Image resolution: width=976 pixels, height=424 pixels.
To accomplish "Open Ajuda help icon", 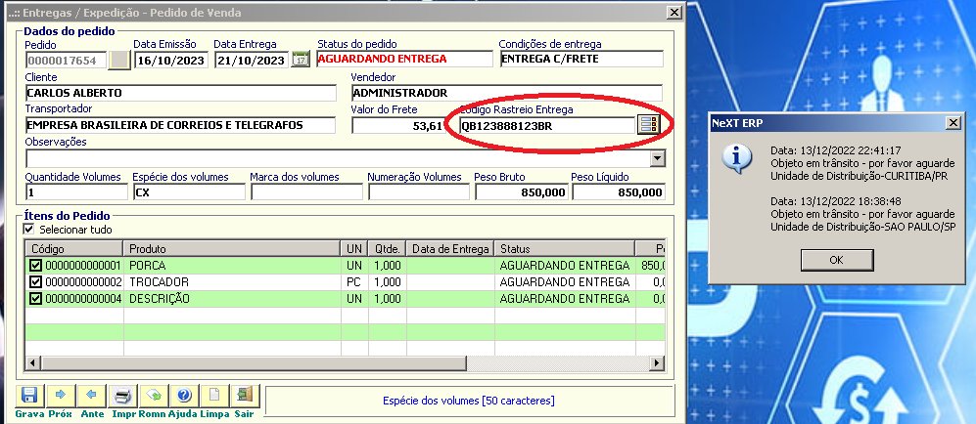I will pos(184,396).
